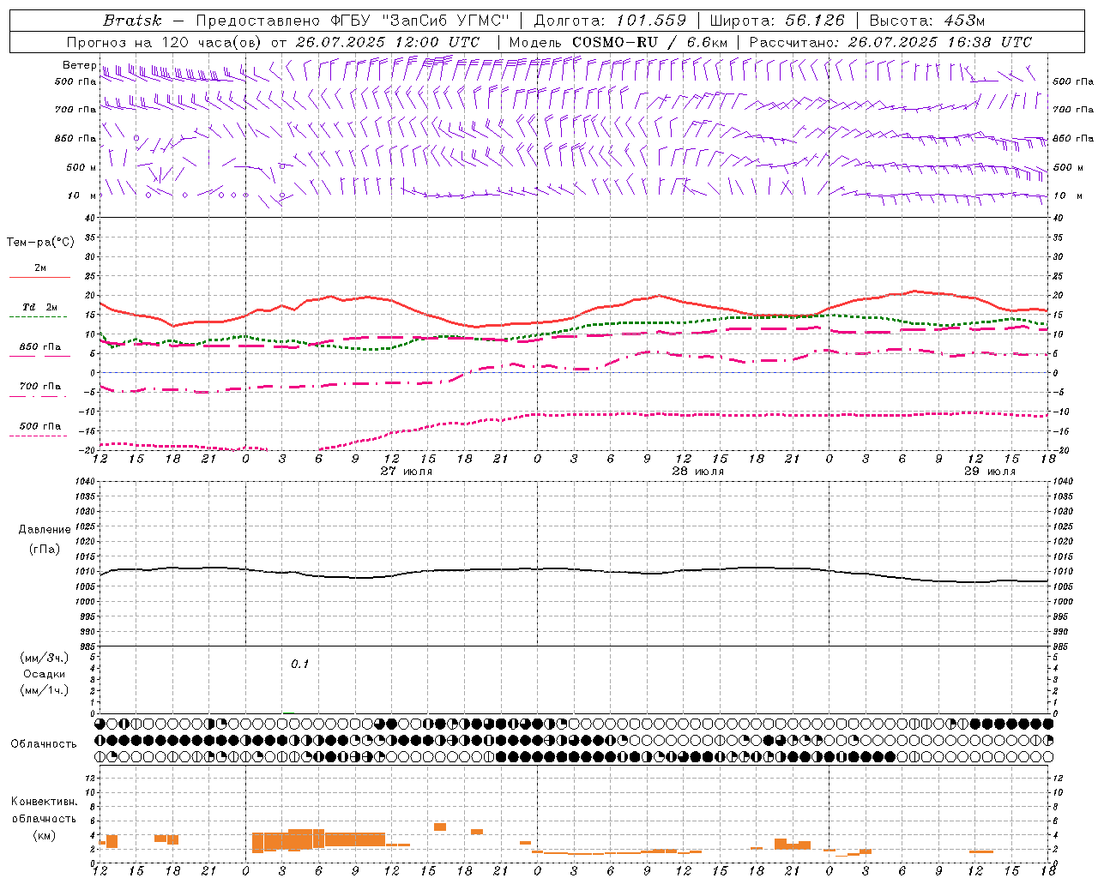Viewport: 1098px width, 878px height.
Task: Click the dashed green Td 2м legend line
Action: pos(38,317)
